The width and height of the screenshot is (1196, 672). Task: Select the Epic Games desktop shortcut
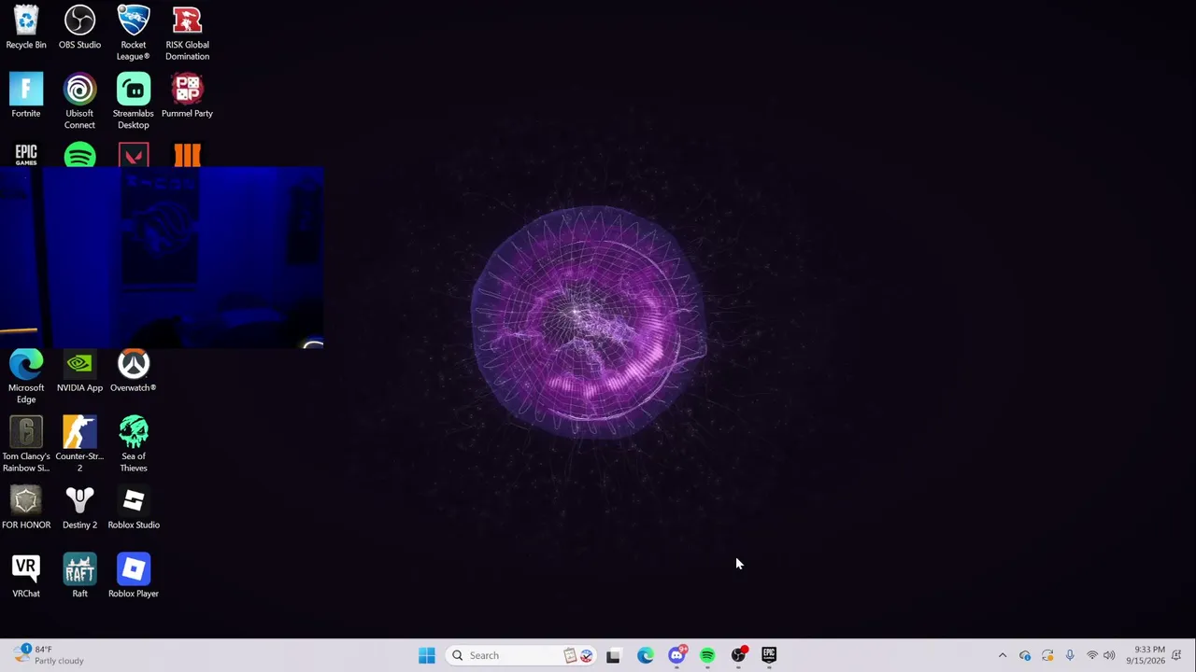coord(26,155)
